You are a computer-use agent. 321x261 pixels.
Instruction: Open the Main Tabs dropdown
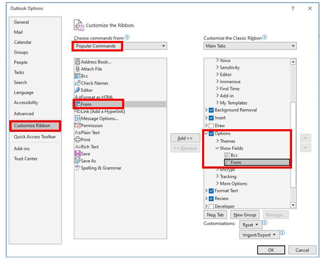(x=250, y=46)
